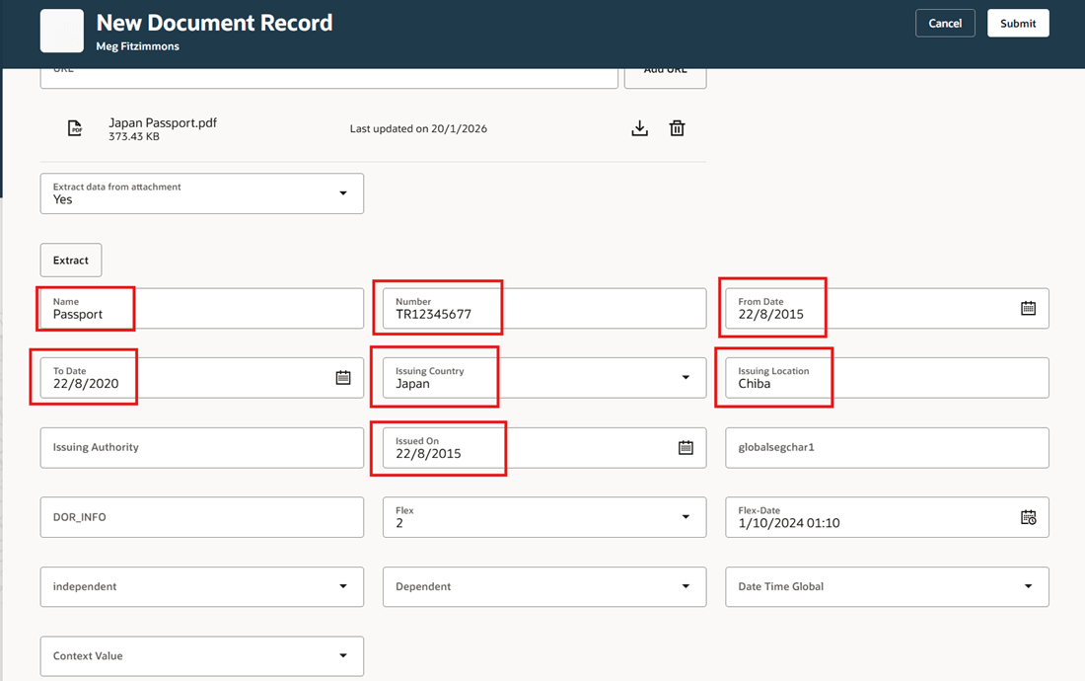Click the Issued On date field

tap(543, 447)
